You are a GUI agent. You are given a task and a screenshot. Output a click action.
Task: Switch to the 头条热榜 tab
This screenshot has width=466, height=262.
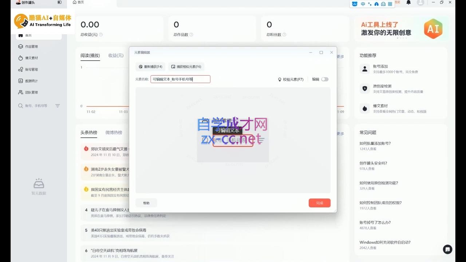89,132
